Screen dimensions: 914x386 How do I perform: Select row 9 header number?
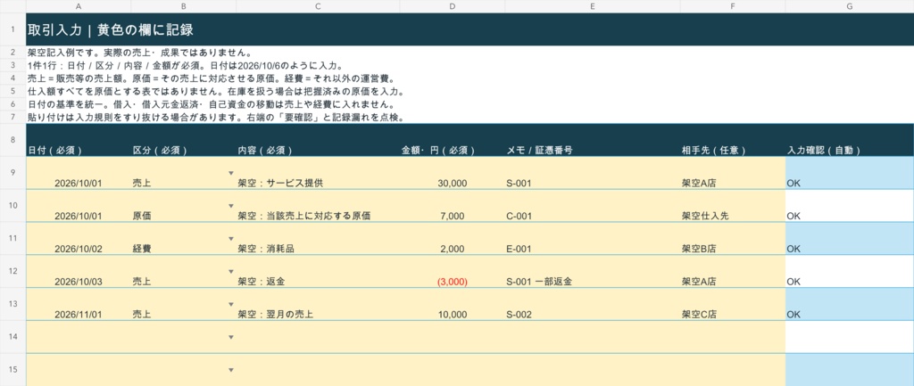tap(12, 173)
